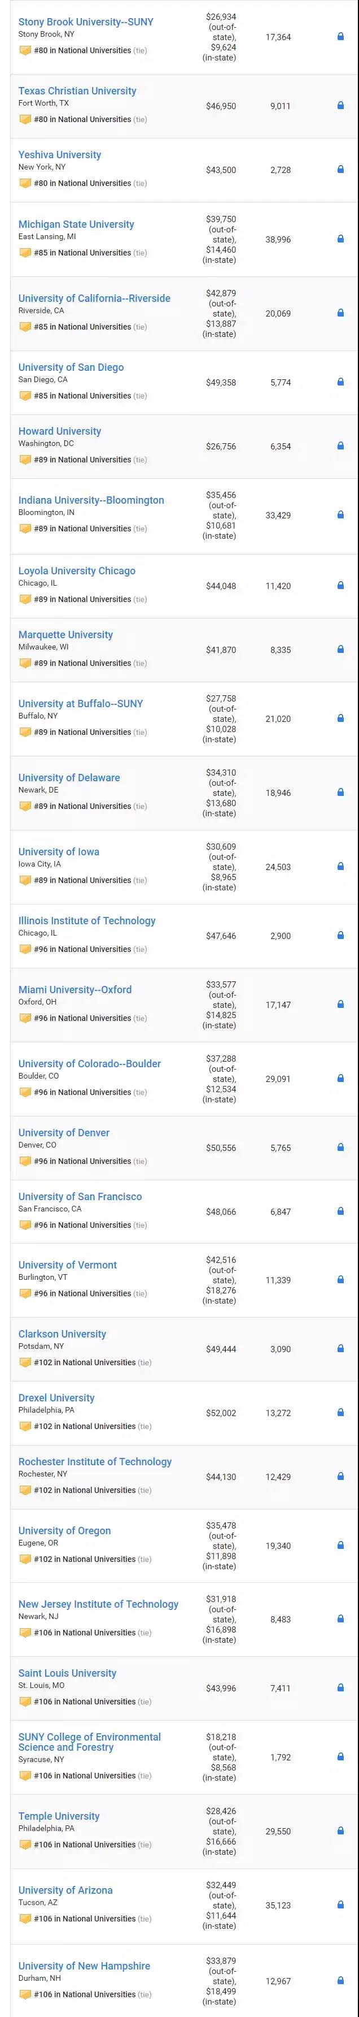This screenshot has height=2017, width=359.
Task: Click lock icon in Temple University row
Action: pyautogui.click(x=340, y=1830)
